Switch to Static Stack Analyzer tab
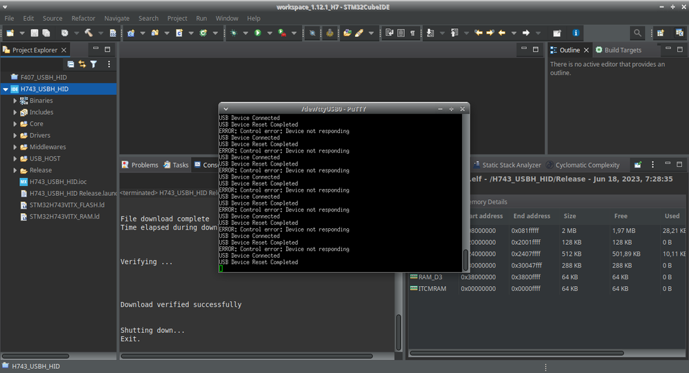The image size is (689, 373). pyautogui.click(x=507, y=165)
